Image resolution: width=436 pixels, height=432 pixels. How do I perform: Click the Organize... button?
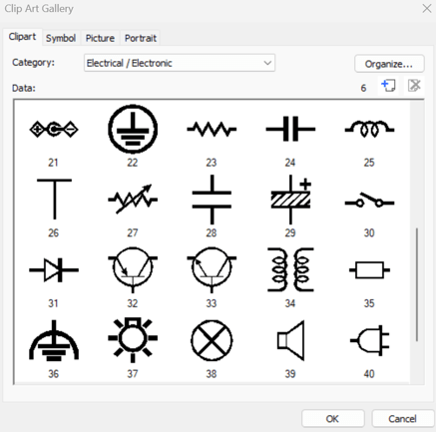click(x=389, y=64)
